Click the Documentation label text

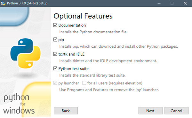[x=72, y=25]
